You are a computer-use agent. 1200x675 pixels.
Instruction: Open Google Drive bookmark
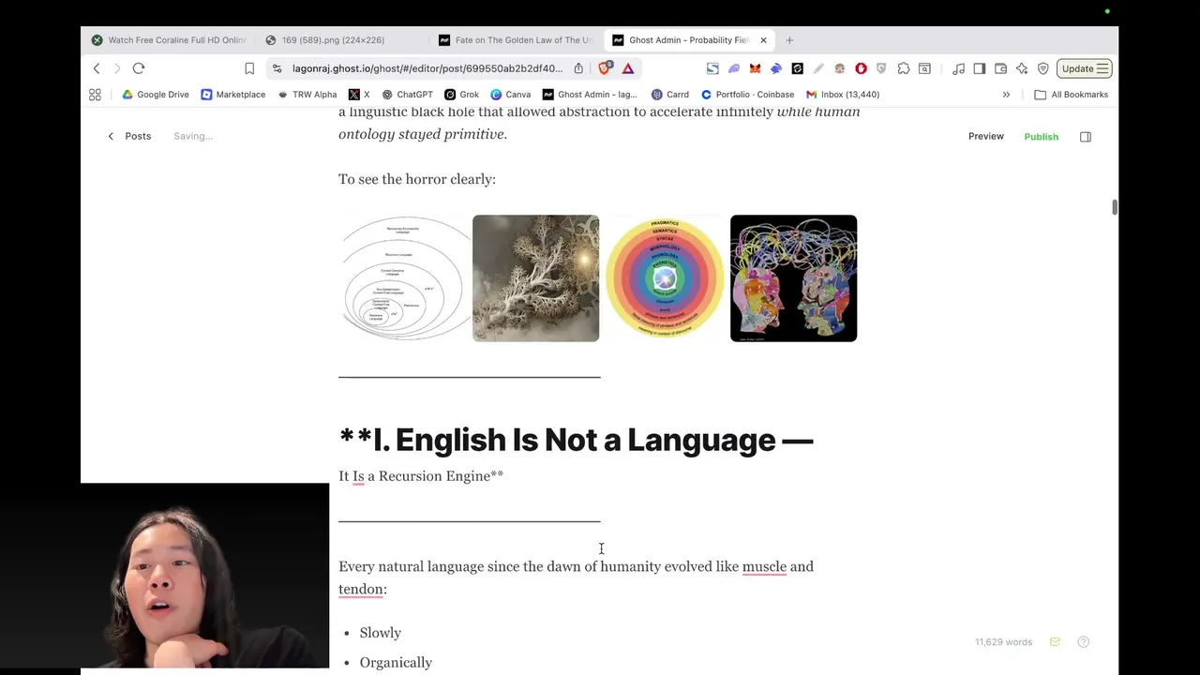(x=155, y=95)
